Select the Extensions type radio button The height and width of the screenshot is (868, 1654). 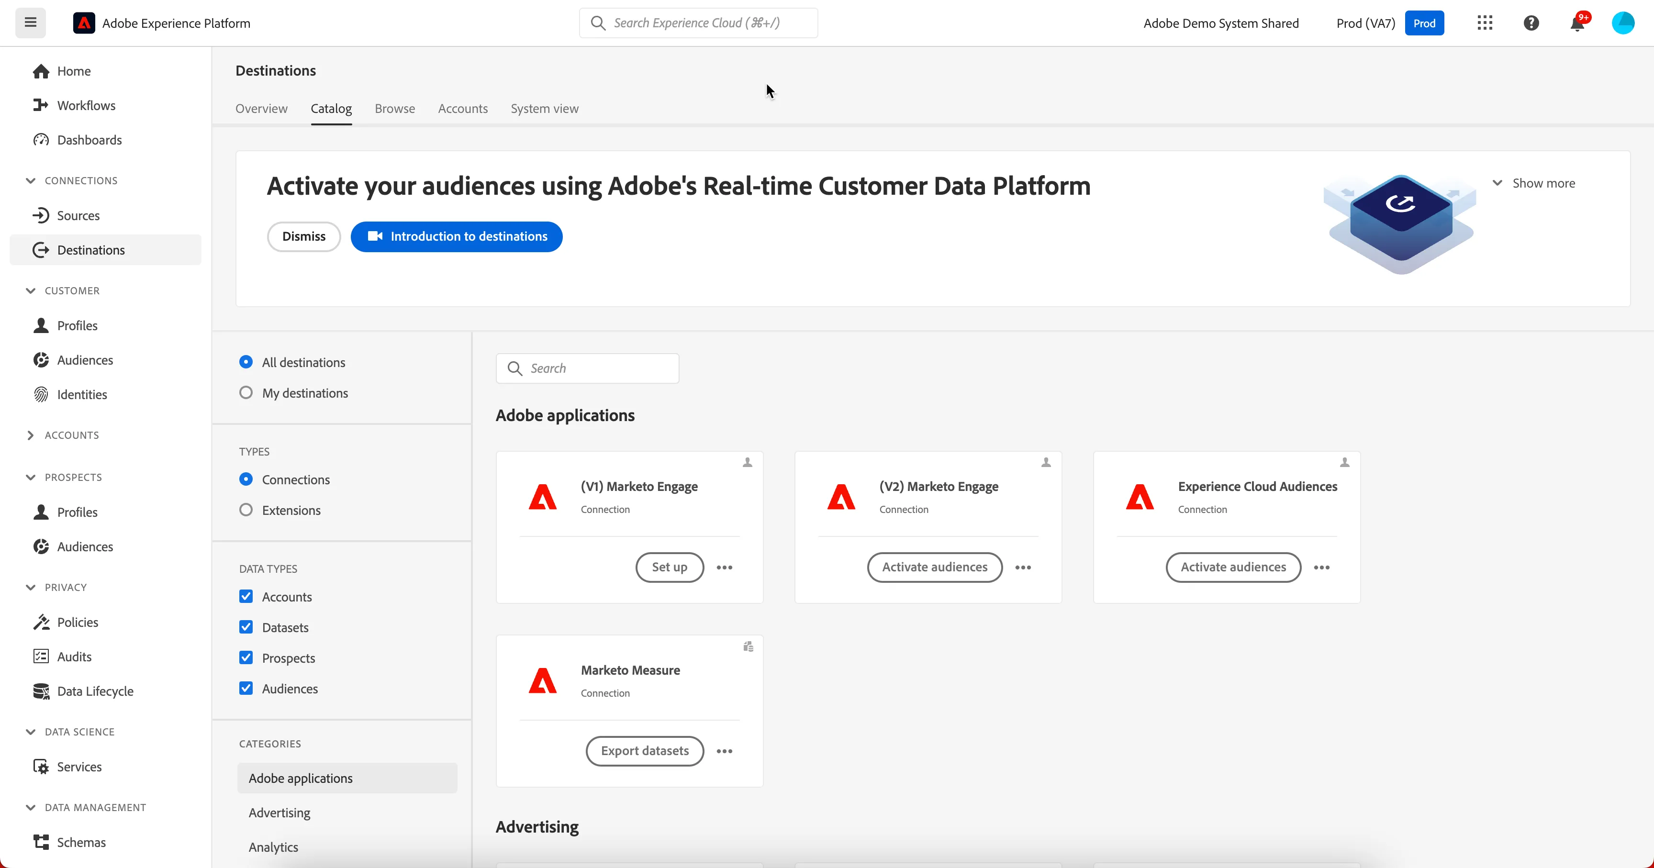click(246, 511)
